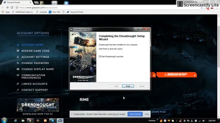This screenshot has width=220, height=123.
Task: Go to Change Password page
Action: 35,63
